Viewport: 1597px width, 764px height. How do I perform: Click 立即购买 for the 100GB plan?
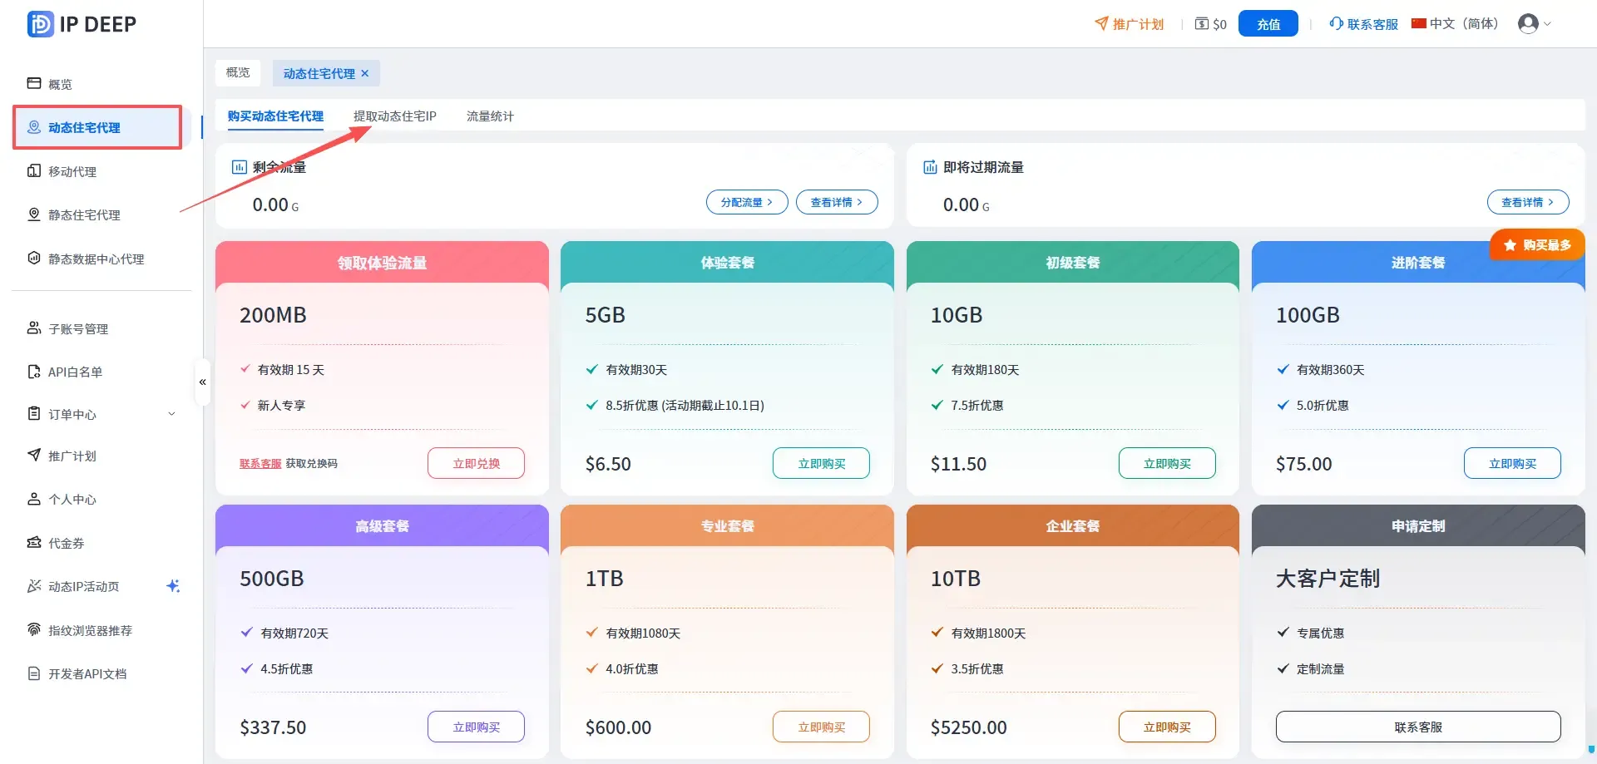pyautogui.click(x=1512, y=463)
